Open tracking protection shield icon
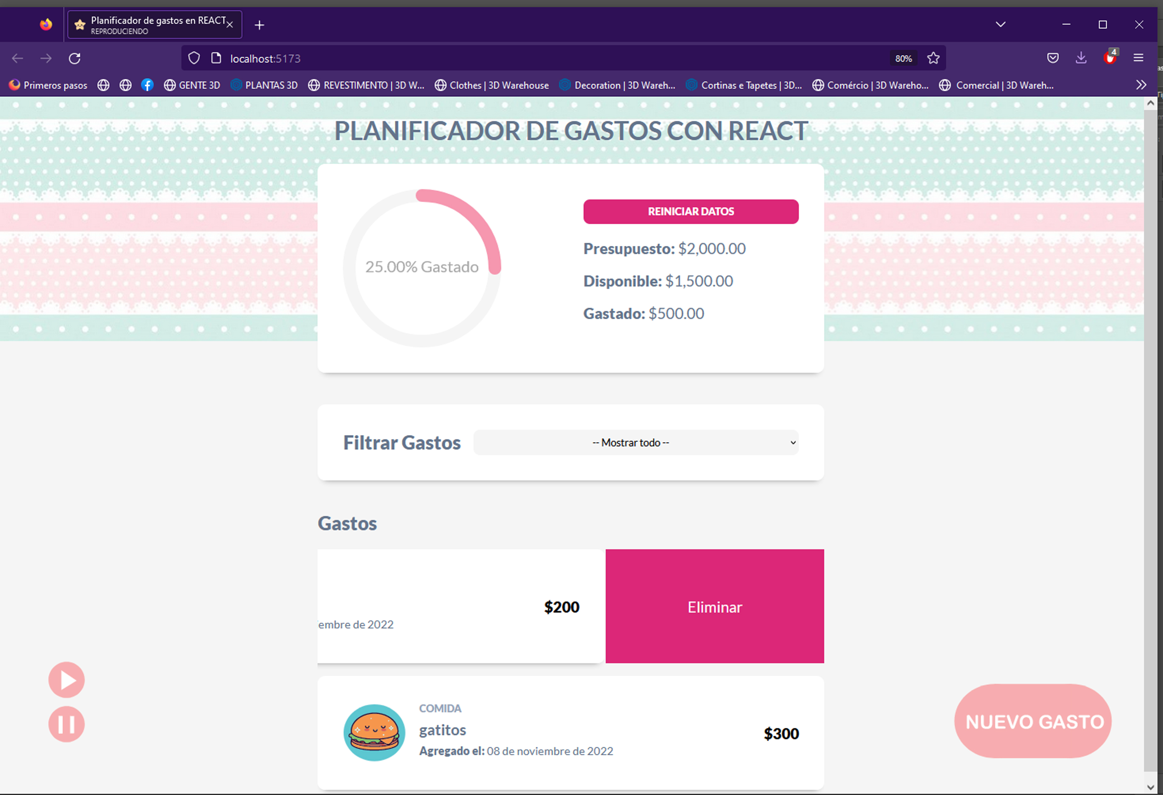Viewport: 1163px width, 795px height. tap(194, 59)
